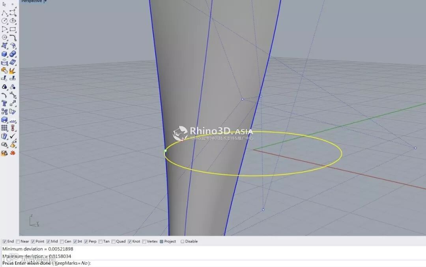Click the Copy objects icon

[x=4, y=111]
